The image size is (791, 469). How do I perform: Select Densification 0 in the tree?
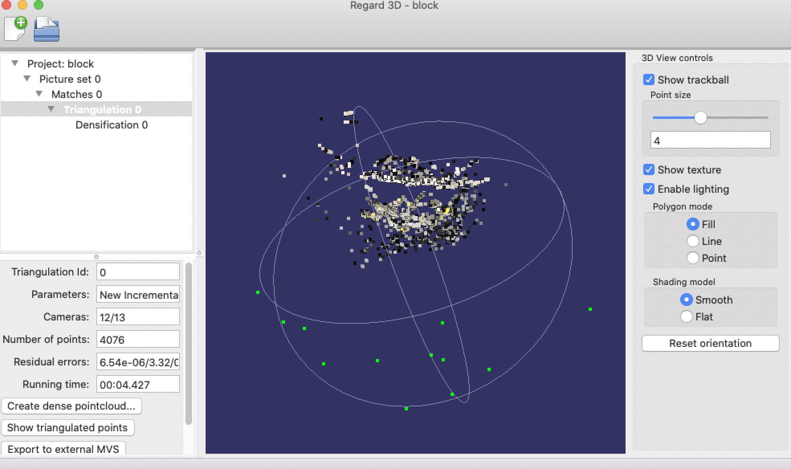(x=111, y=125)
